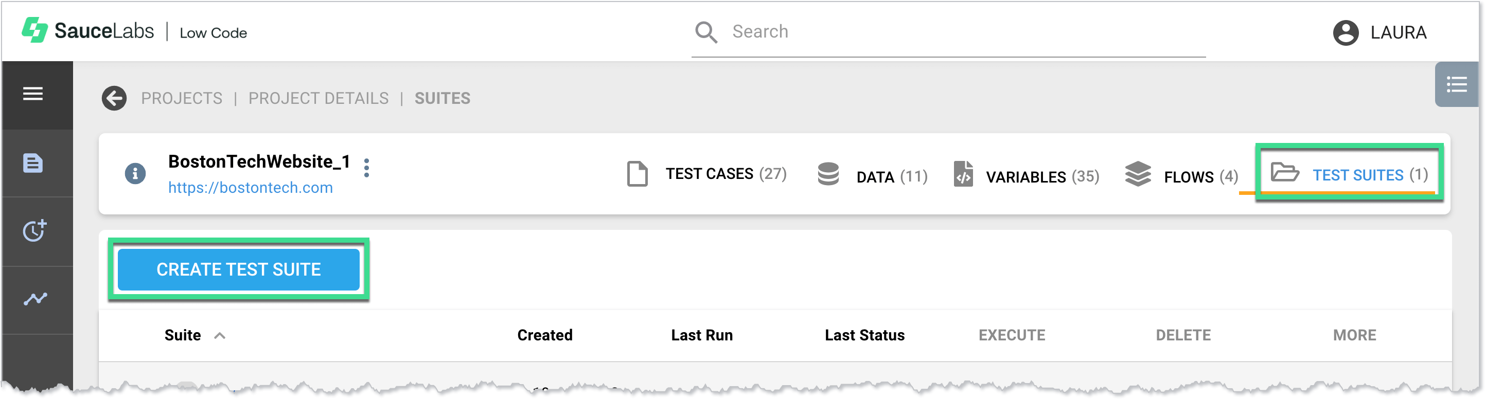Click the scheduled runs clock icon in sidebar
This screenshot has width=1485, height=399.
coord(33,230)
